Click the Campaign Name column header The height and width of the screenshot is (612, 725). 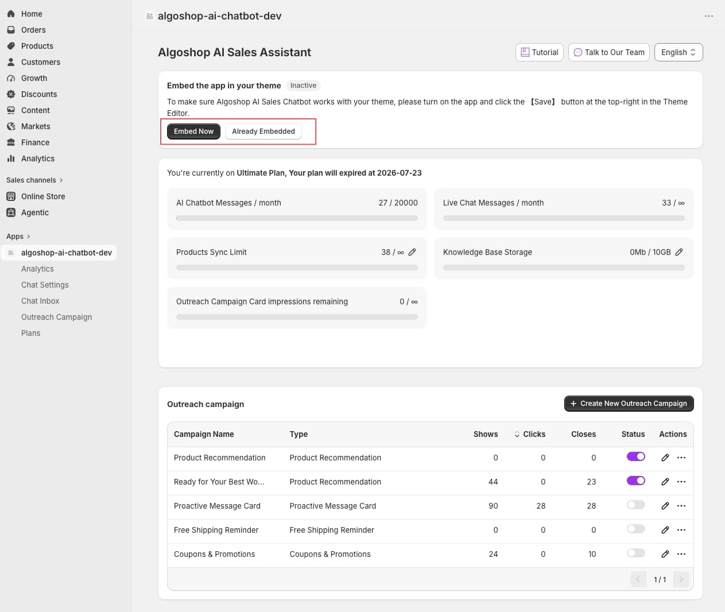(x=204, y=434)
